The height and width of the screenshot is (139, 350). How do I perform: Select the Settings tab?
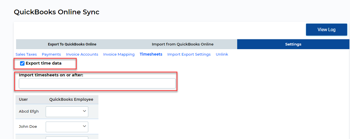293,44
